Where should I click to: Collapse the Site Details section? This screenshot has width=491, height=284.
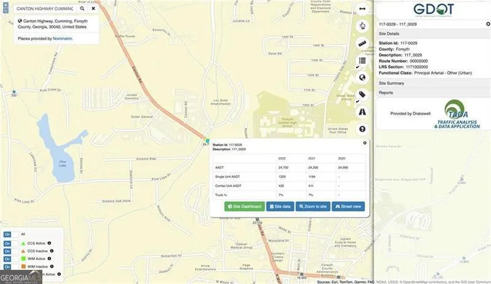433,33
